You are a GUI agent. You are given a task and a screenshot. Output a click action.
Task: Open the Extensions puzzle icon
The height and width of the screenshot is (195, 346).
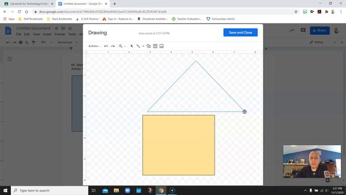(x=327, y=12)
